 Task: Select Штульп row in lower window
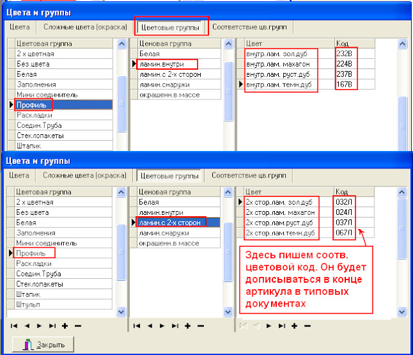(63, 305)
